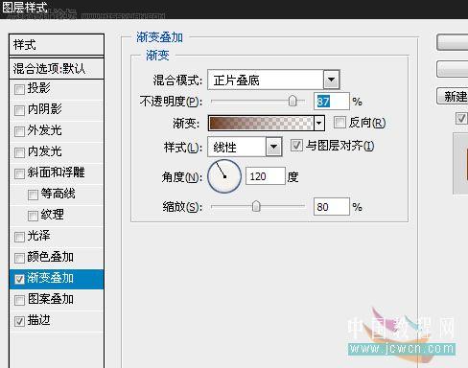Screen dimensions: 468x368
Task: Enable the 等高线 checkbox
Action: [33, 195]
